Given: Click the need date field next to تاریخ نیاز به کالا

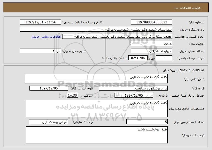Looking at the screenshot, I should (49, 88).
